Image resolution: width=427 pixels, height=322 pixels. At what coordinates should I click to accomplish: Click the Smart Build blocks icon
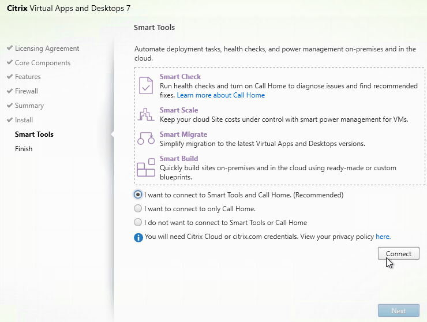tap(145, 167)
